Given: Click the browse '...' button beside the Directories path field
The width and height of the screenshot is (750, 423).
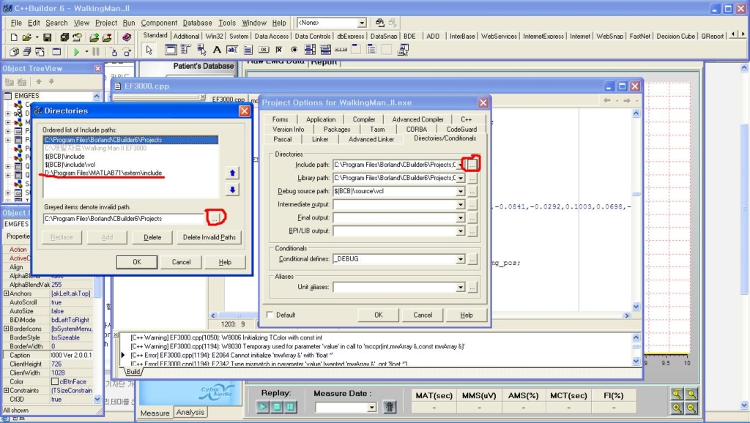Looking at the screenshot, I should pos(215,218).
